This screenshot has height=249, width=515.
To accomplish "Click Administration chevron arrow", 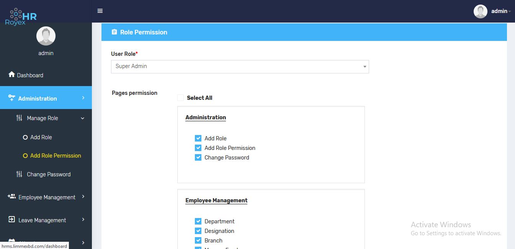I will pos(83,98).
